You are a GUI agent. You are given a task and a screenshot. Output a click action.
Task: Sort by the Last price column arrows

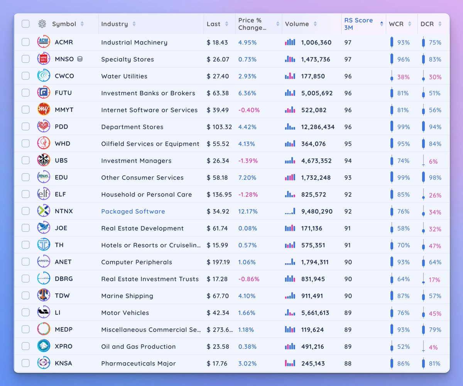(x=226, y=24)
